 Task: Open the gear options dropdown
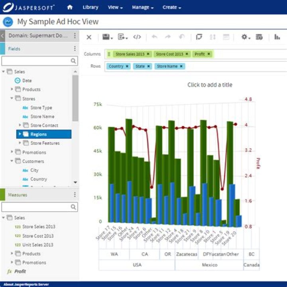[246, 37]
